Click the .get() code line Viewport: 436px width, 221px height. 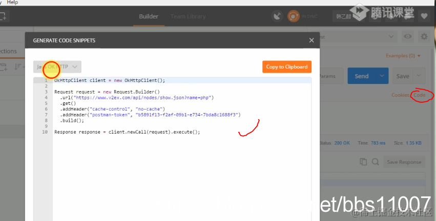[68, 103]
